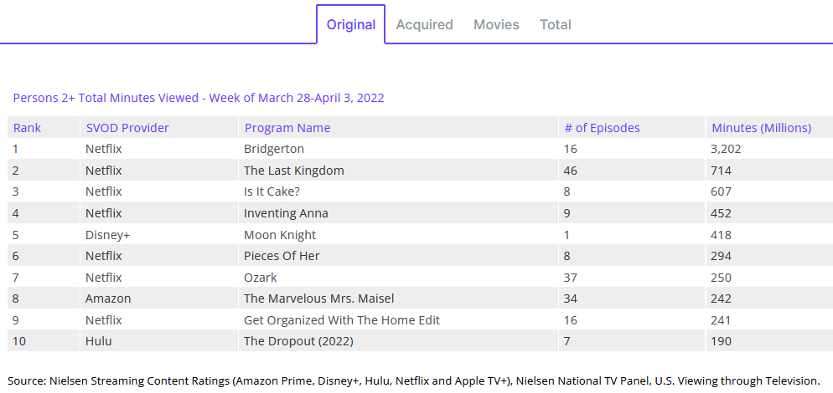
Task: Click the Program Name column header
Action: coord(287,128)
